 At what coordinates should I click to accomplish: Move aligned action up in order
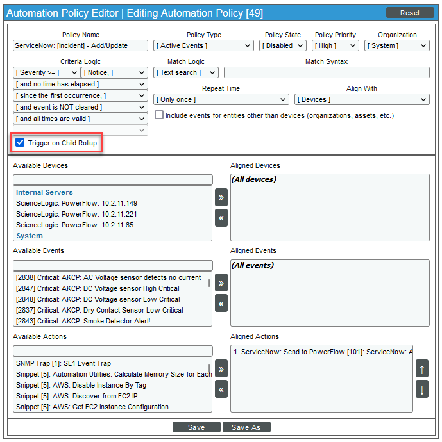421,368
